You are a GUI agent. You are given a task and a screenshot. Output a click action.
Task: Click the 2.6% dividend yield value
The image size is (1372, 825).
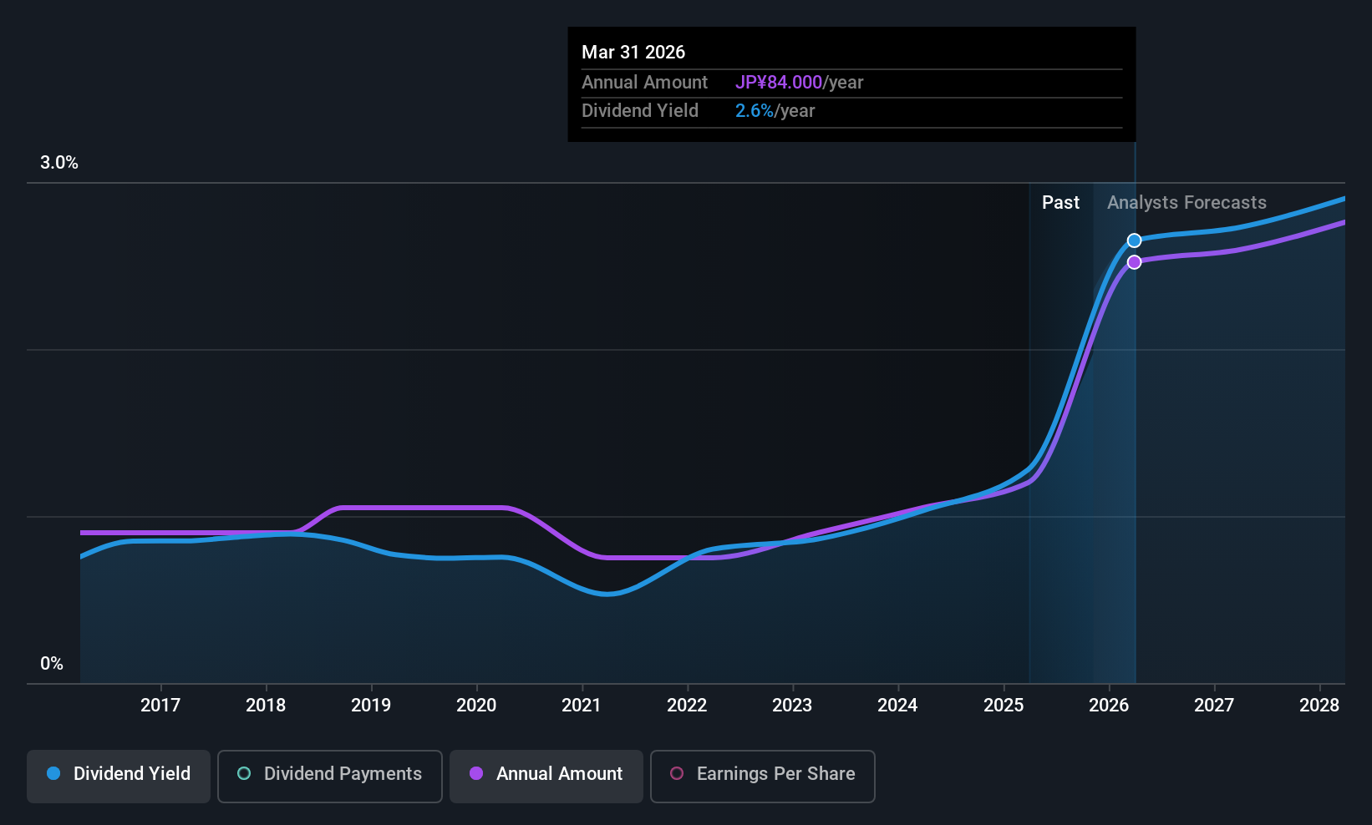click(x=755, y=111)
